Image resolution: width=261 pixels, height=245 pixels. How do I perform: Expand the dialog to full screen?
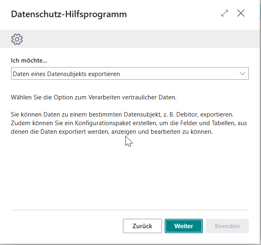pos(225,13)
